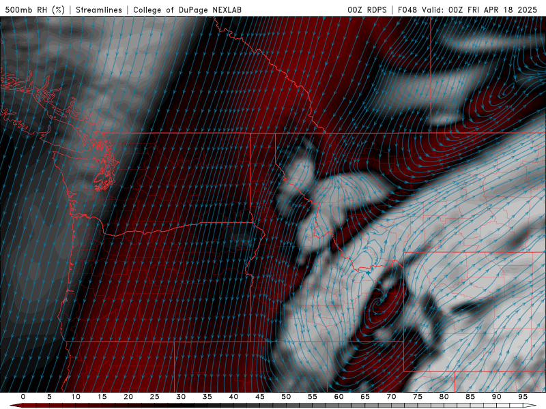Click 'F048 Valid: 00Z FRI APR 18 2025' text
The height and width of the screenshot is (409, 546).
[468, 10]
